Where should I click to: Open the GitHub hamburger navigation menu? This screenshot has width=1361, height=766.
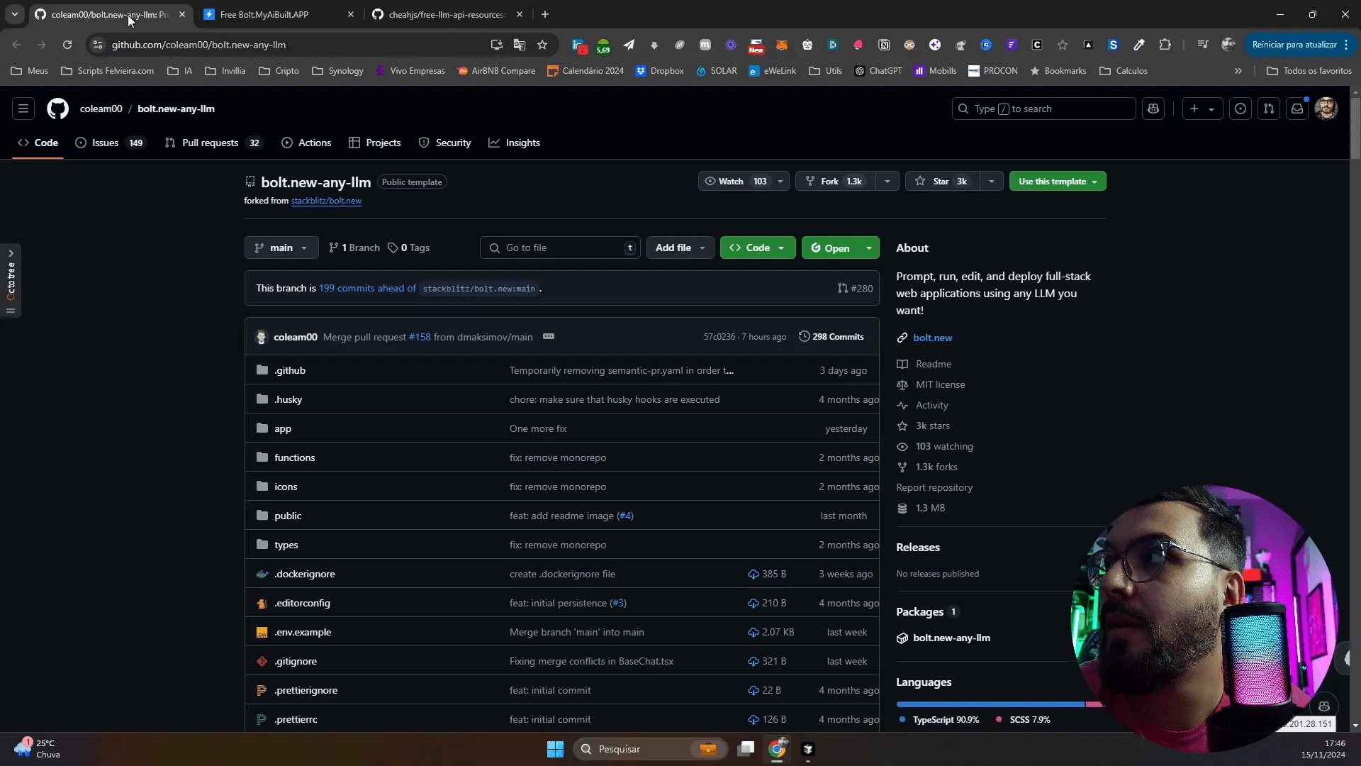23,109
